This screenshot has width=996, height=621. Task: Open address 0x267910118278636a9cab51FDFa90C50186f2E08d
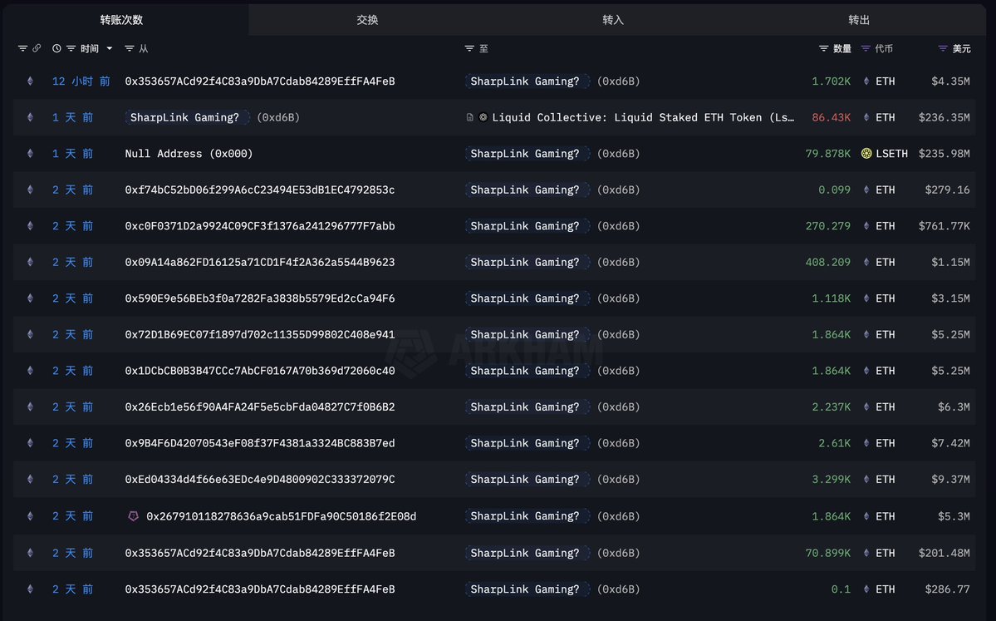point(282,516)
